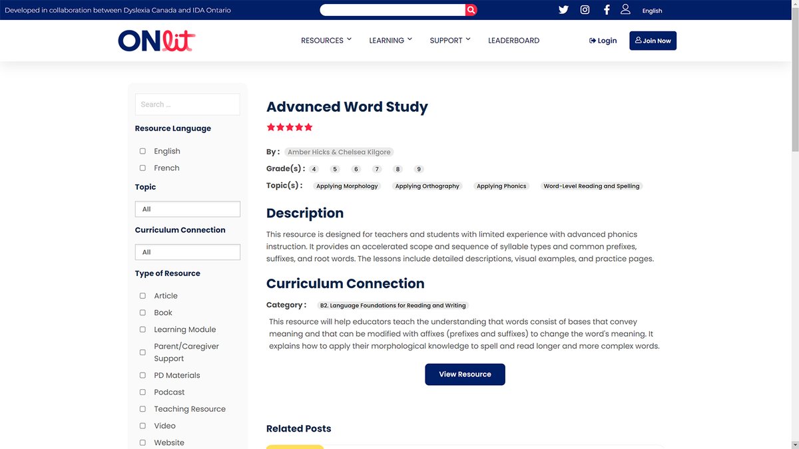Select Word-Level Reading and Spelling tag
Image resolution: width=799 pixels, height=449 pixels.
591,186
